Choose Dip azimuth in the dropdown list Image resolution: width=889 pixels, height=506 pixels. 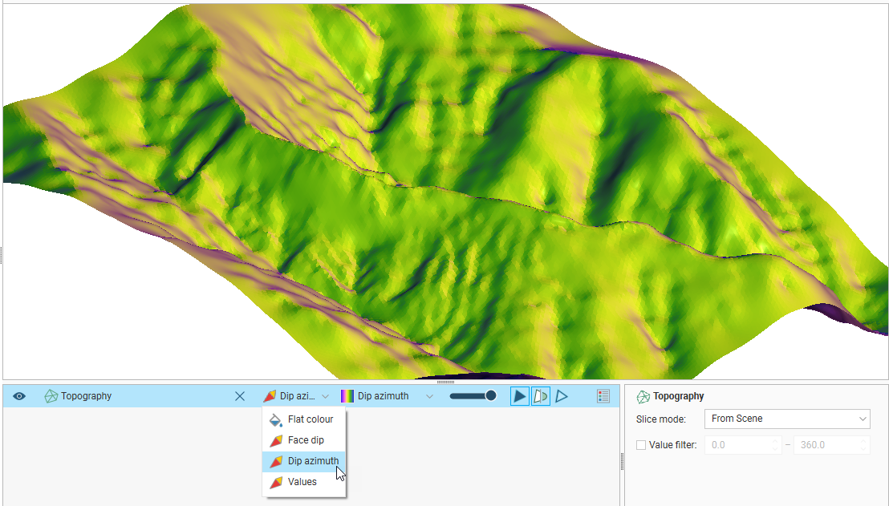click(x=312, y=461)
